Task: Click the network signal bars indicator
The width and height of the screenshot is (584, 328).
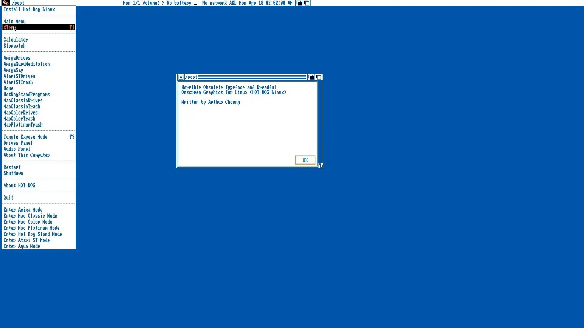Action: 197,4
